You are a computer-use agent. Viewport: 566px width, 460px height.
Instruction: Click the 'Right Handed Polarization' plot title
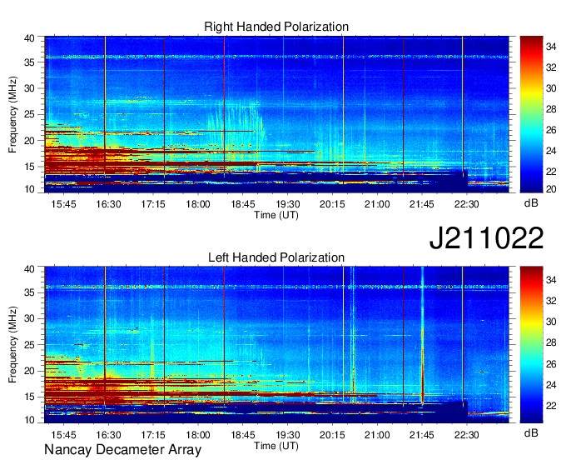coord(276,27)
